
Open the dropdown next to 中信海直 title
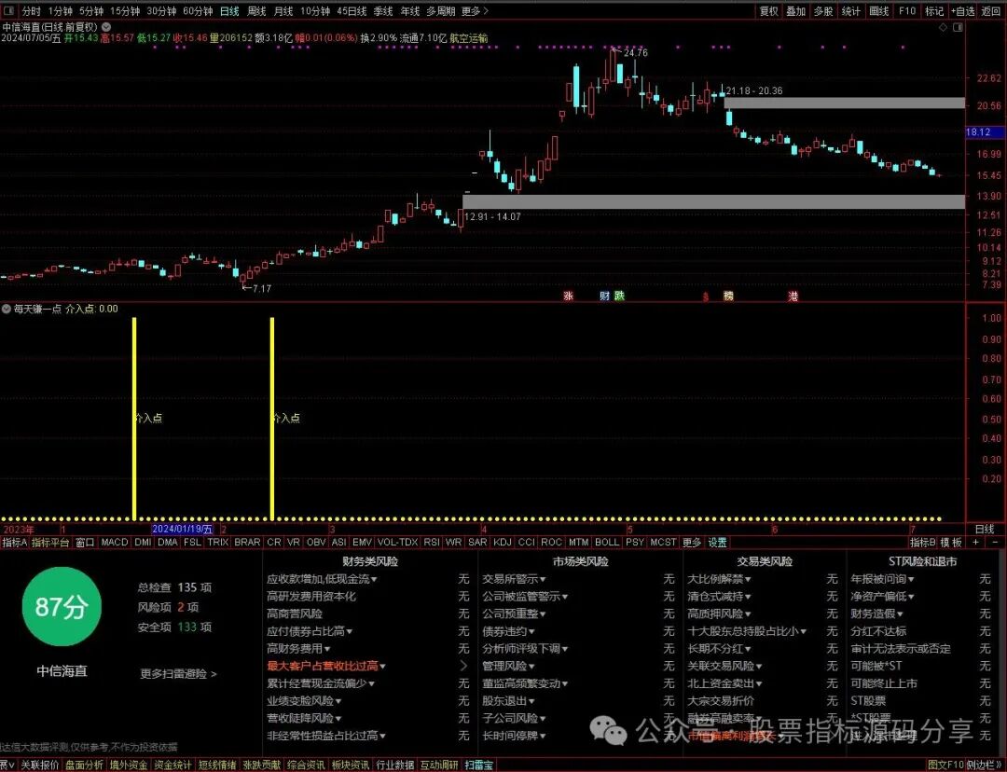pyautogui.click(x=106, y=27)
